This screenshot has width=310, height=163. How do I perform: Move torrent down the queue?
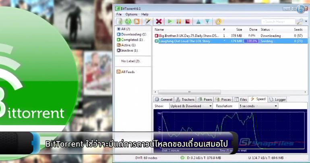coord(207,21)
